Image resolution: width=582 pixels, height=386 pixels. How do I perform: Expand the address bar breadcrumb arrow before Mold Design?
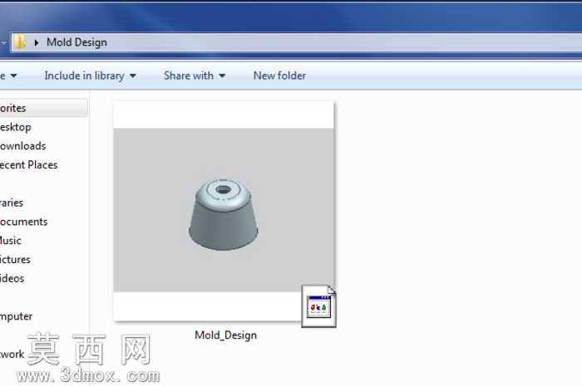click(x=36, y=42)
